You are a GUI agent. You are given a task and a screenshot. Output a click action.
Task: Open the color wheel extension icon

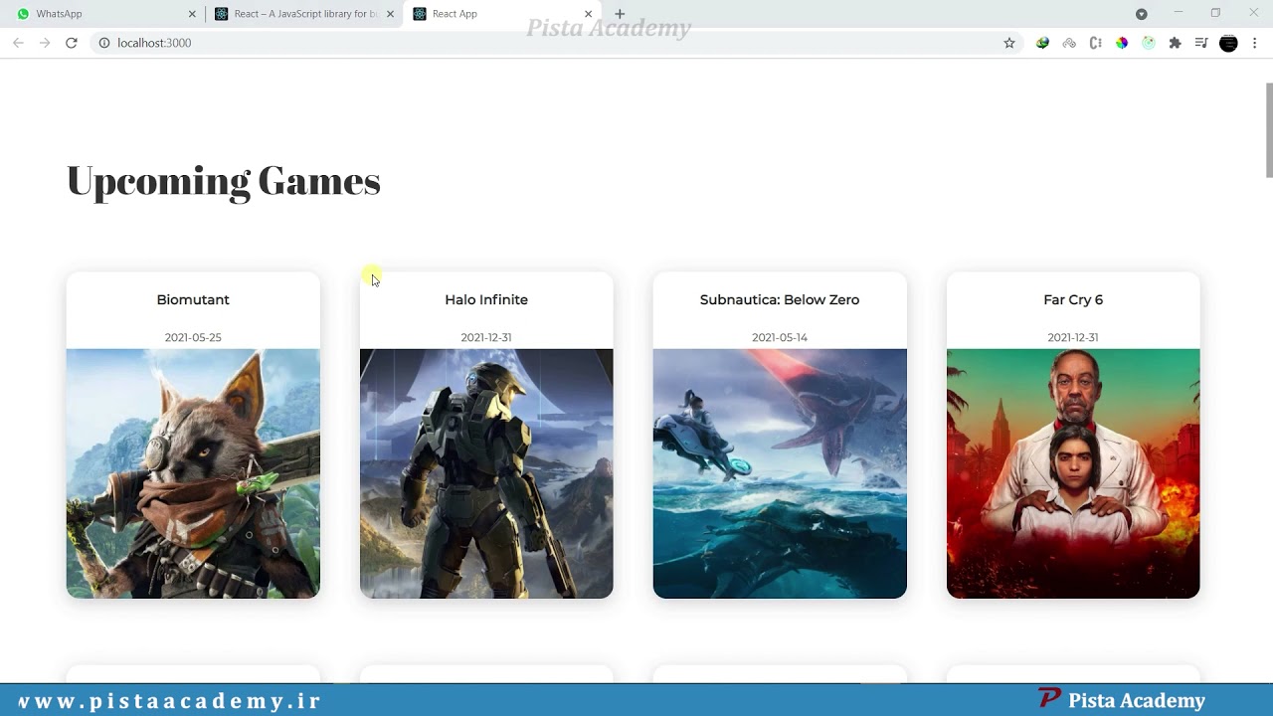pyautogui.click(x=1122, y=43)
